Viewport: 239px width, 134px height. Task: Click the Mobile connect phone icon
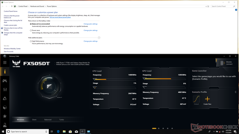[222, 63]
